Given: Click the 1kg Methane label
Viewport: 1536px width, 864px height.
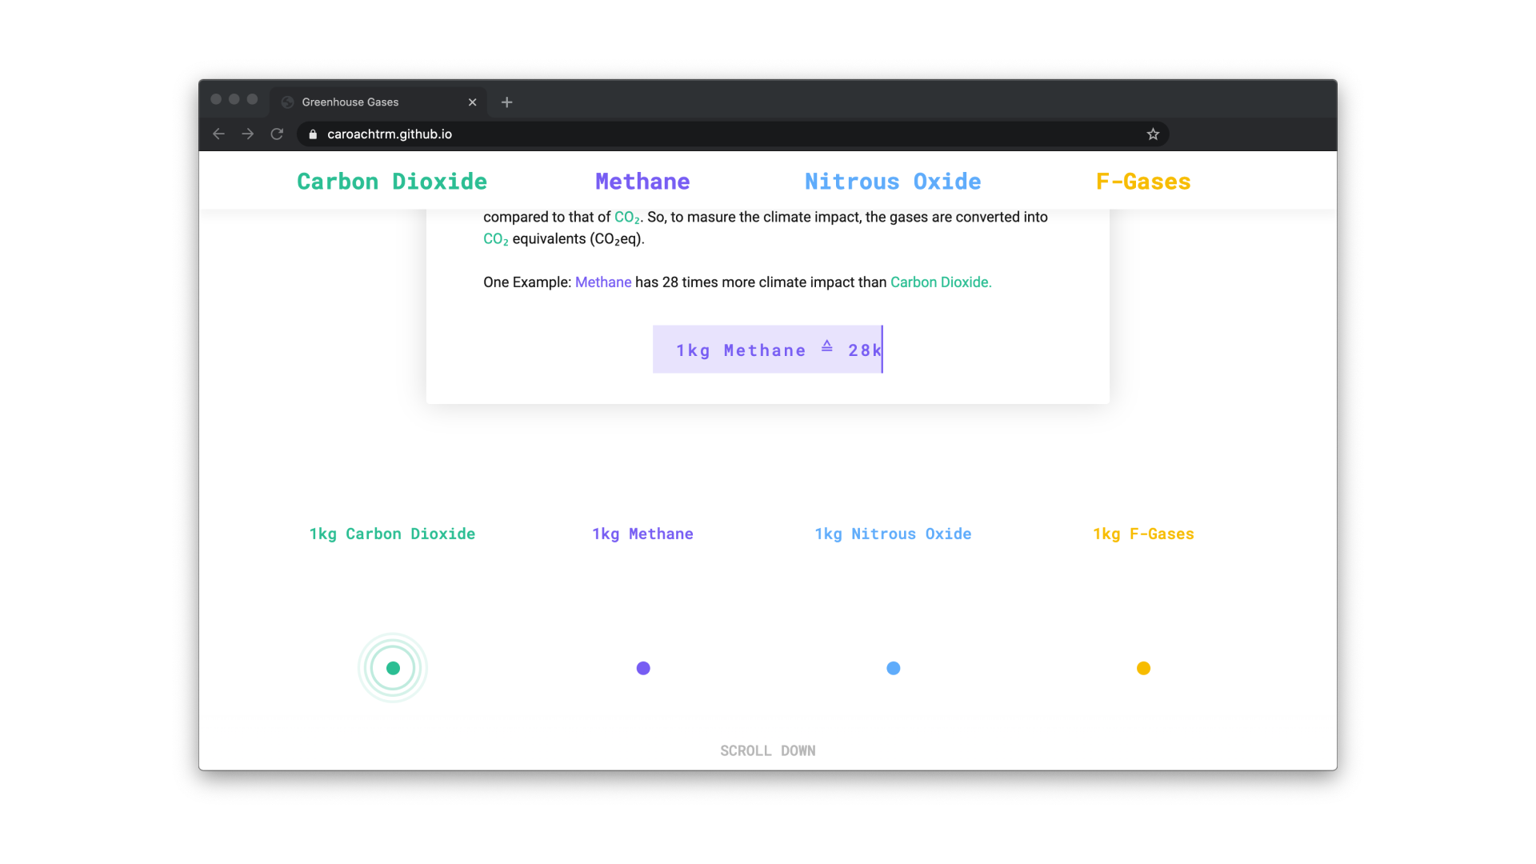Looking at the screenshot, I should 642,534.
